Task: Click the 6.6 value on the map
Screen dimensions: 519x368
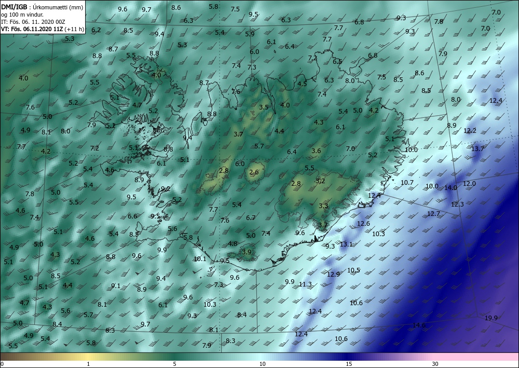Action: click(x=132, y=216)
